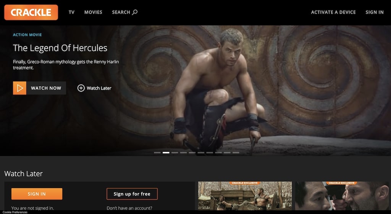Click 'You are not signed in.' text
The image size is (391, 214).
pos(33,208)
